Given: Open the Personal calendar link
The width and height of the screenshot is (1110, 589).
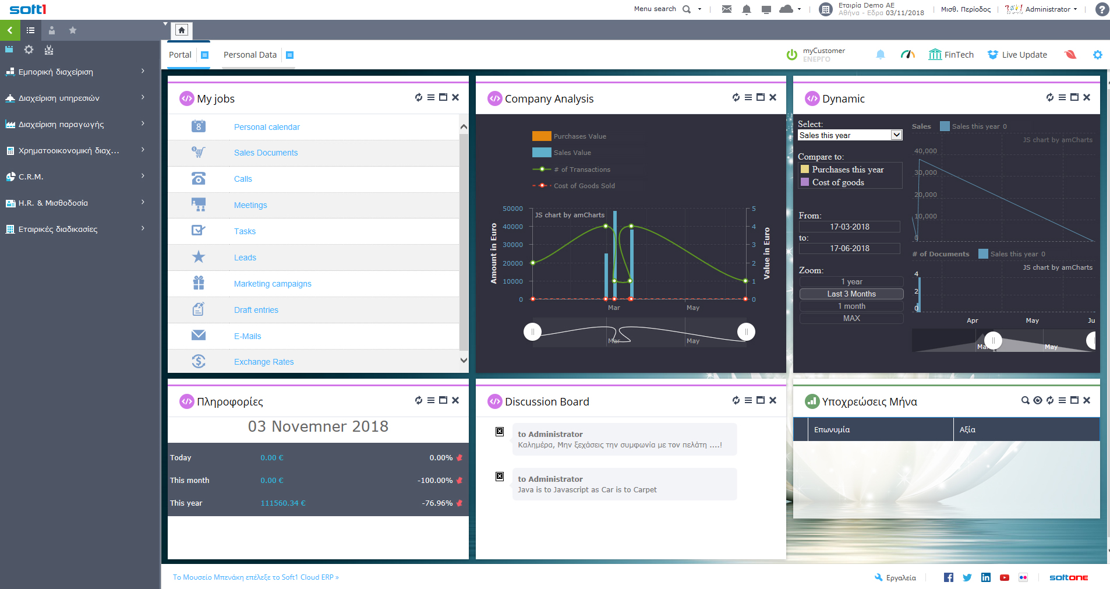Looking at the screenshot, I should [267, 127].
